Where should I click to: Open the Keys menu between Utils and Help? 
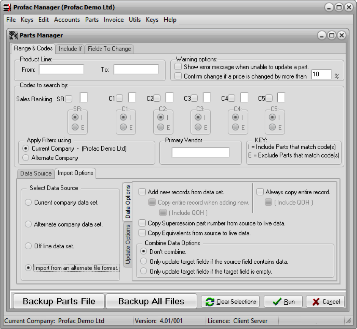tap(152, 20)
